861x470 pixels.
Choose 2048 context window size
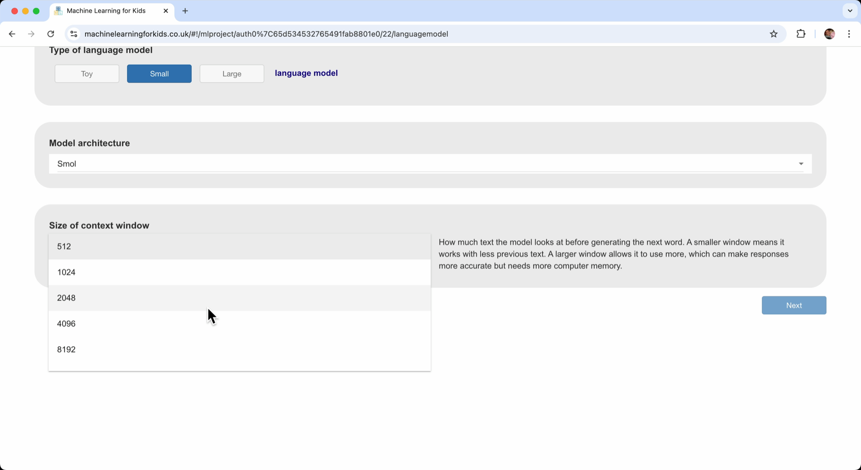[x=239, y=298]
